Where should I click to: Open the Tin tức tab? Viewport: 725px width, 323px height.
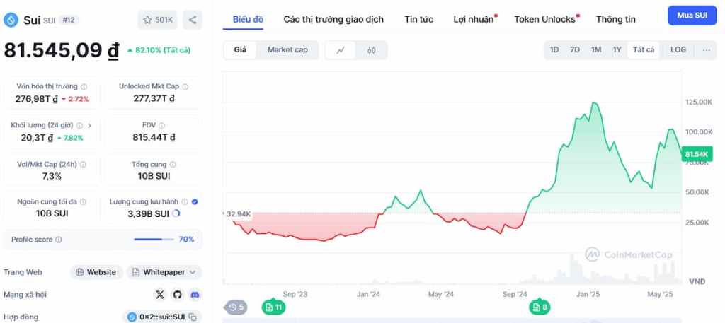coord(419,19)
